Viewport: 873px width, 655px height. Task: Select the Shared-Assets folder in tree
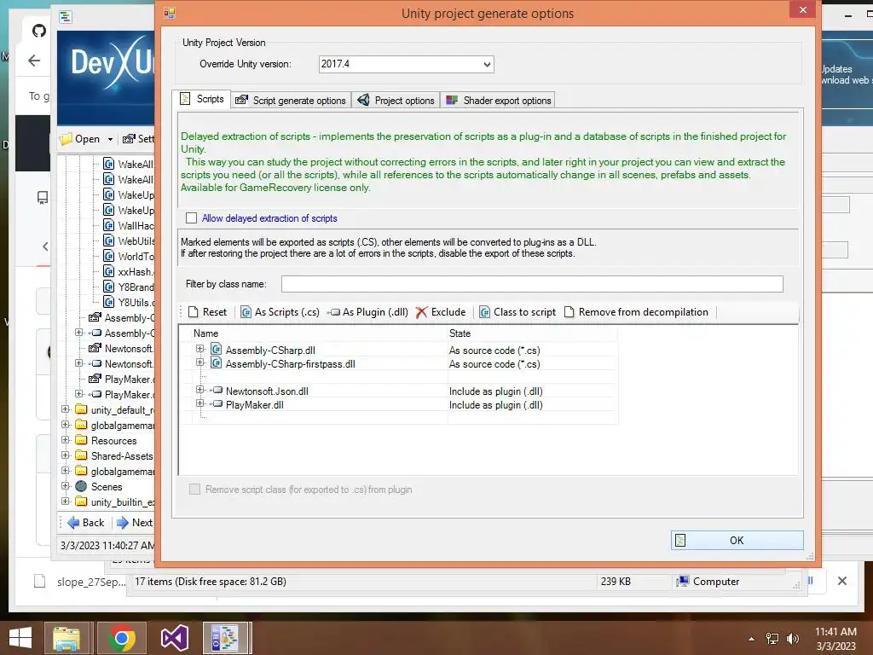pos(122,455)
